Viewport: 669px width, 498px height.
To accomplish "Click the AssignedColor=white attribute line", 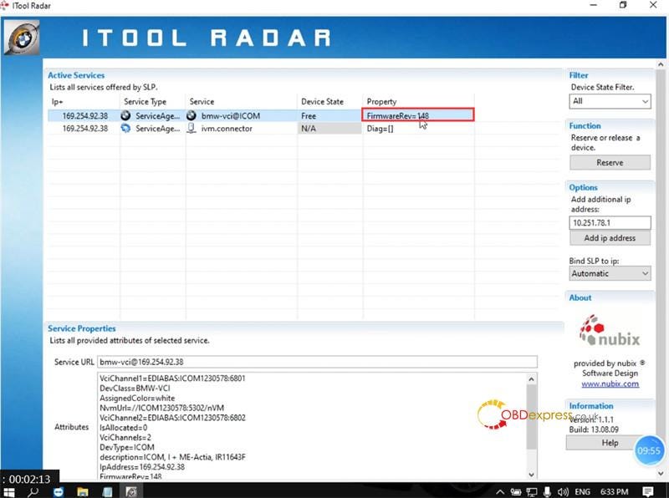I will tap(137, 398).
